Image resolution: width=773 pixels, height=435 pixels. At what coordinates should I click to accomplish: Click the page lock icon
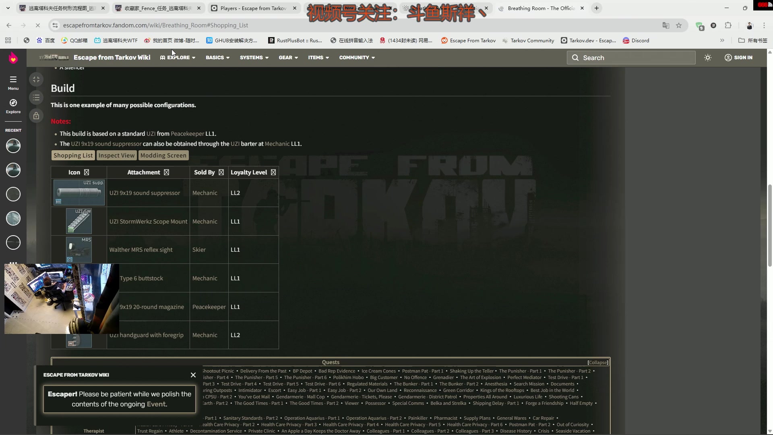tap(36, 116)
